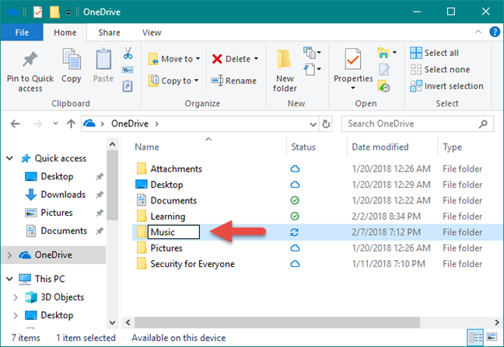Click the Rename button

pyautogui.click(x=234, y=81)
